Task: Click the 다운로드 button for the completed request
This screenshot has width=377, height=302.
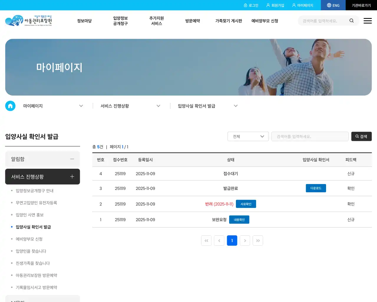Action: 316,188
